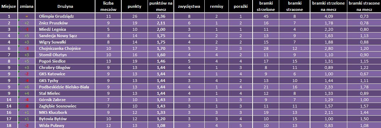381x128 pixels.
Task: Select the Zagłębie Sosnowiec -8 cell
Action: point(27,106)
